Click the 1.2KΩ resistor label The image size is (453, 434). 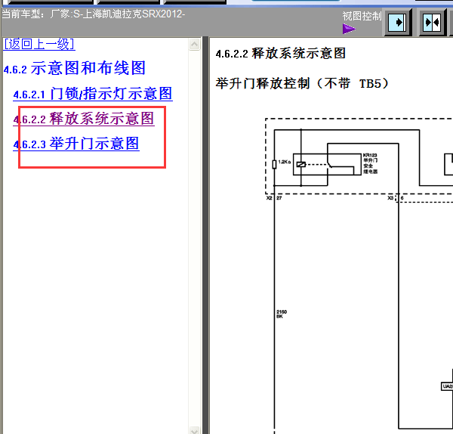285,162
